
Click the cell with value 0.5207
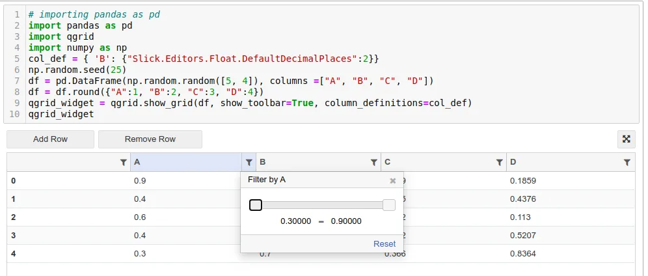523,235
